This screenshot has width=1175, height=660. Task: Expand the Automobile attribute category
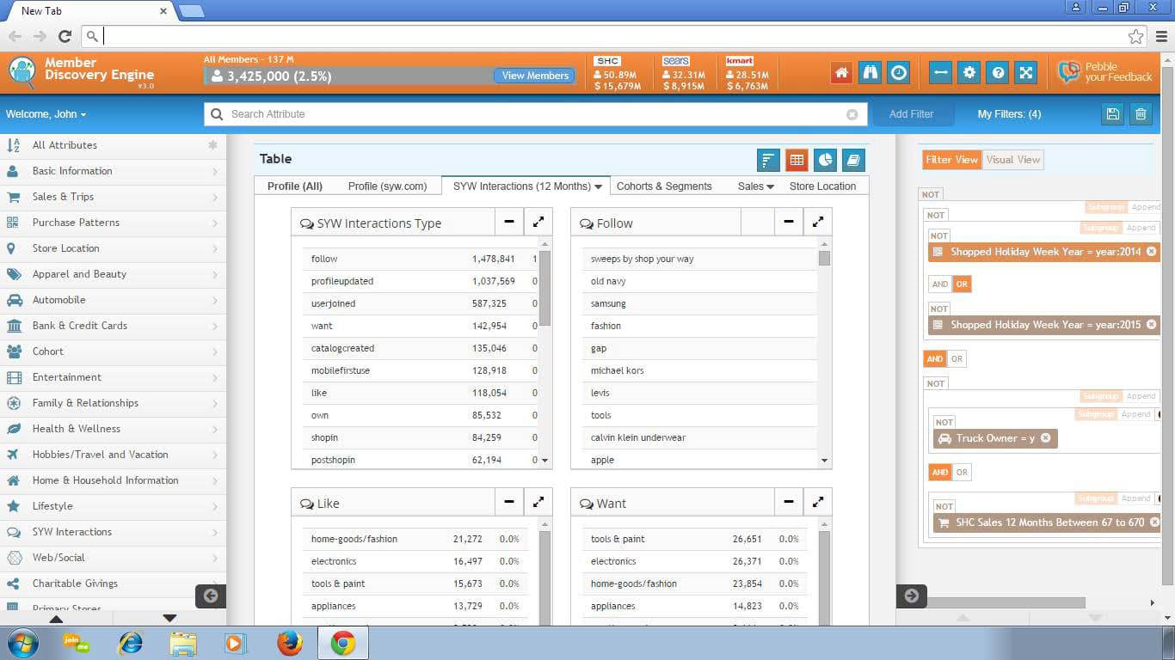point(113,300)
